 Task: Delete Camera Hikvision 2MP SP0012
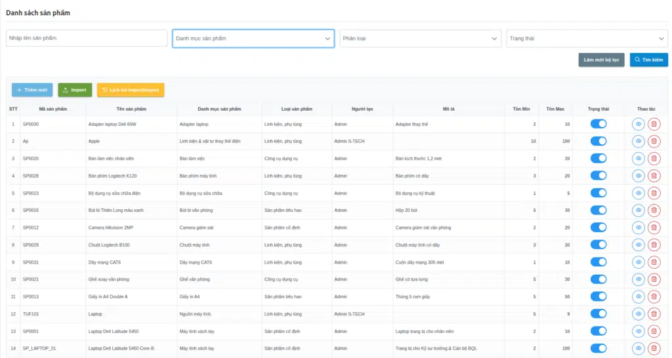(x=654, y=228)
